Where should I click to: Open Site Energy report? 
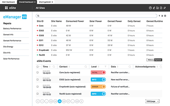8,47
